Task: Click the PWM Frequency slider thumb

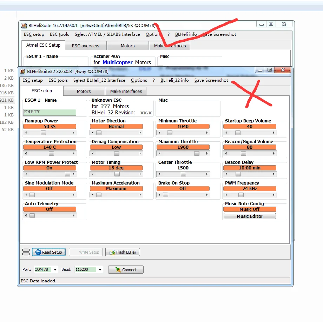Action: pyautogui.click(x=241, y=195)
